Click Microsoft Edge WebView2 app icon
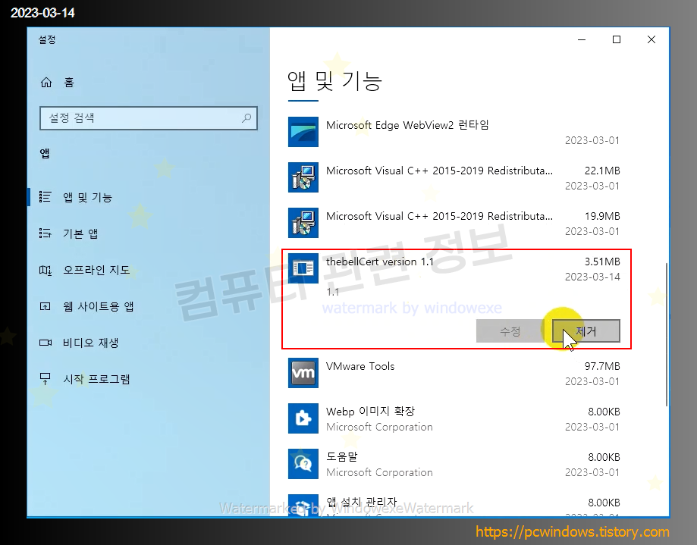 303,132
